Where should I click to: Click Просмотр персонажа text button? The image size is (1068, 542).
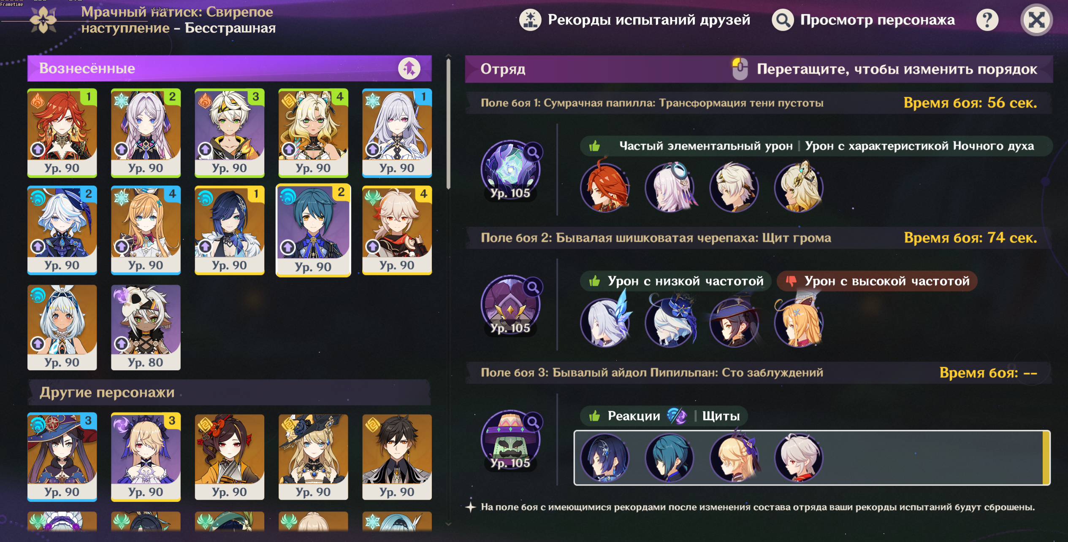coord(877,20)
